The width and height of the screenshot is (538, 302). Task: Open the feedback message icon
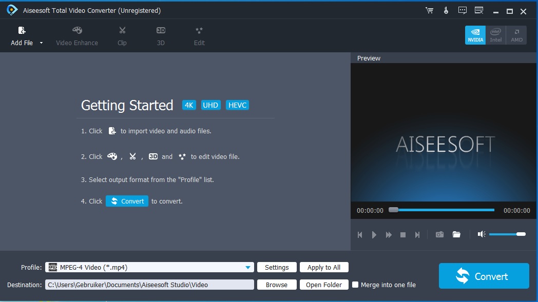click(x=462, y=10)
